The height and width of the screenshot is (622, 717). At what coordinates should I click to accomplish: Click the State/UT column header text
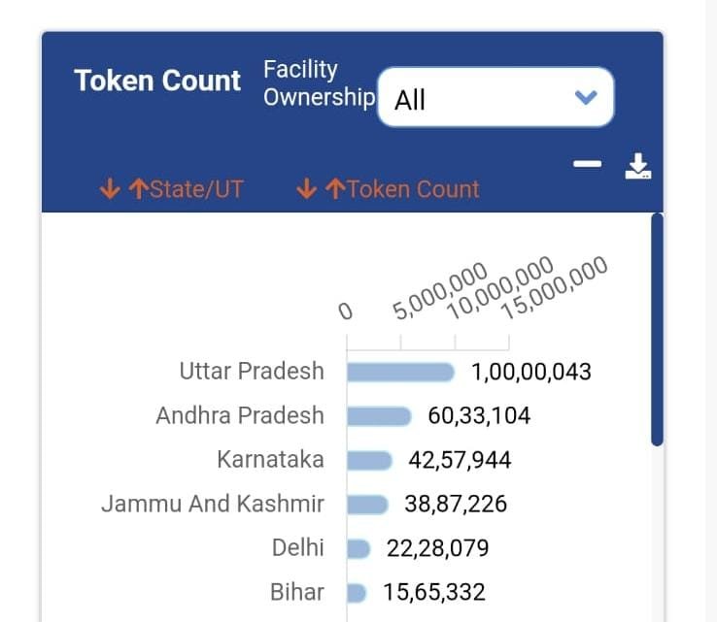[x=197, y=188]
